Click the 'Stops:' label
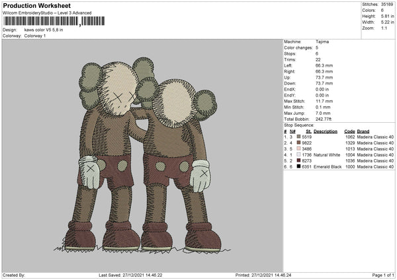 point(290,53)
